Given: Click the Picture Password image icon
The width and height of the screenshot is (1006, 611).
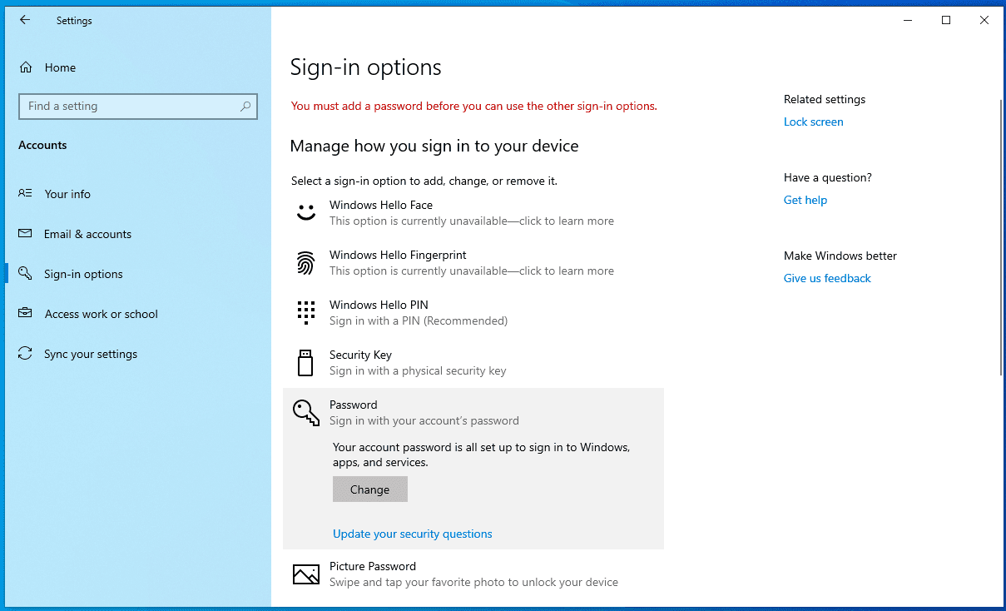Looking at the screenshot, I should click(x=306, y=574).
